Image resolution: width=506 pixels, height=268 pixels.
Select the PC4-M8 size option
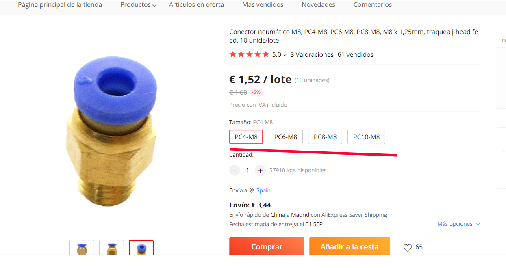tap(246, 137)
